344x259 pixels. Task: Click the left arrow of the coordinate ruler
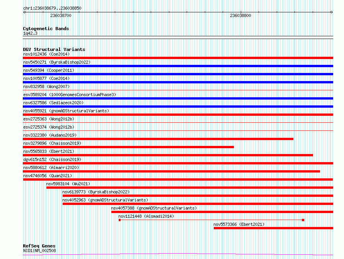[24, 12]
